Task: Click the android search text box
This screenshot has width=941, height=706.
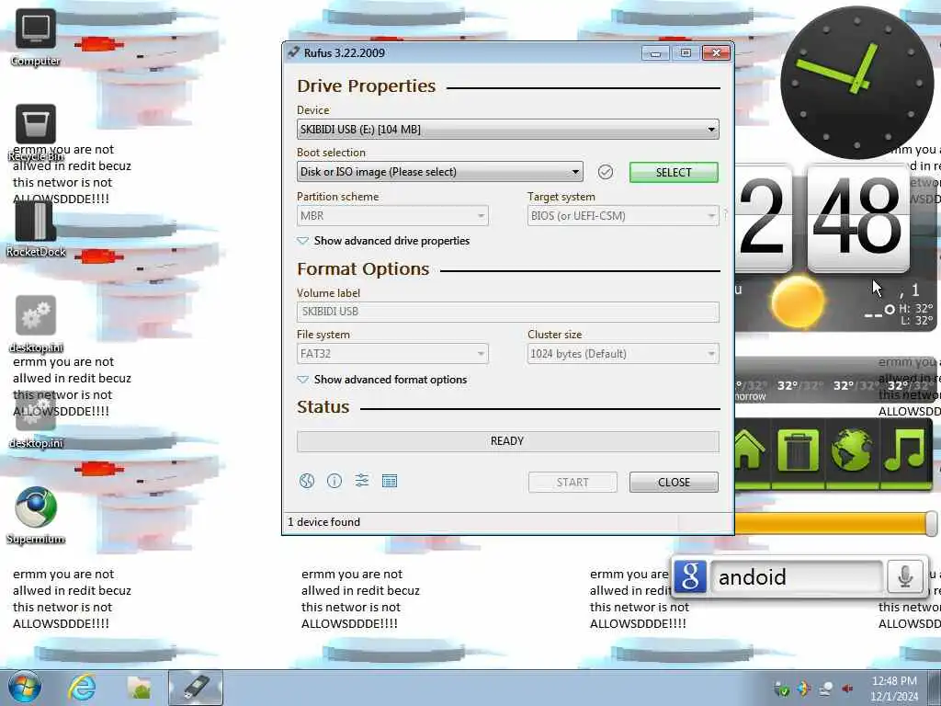Action: [796, 577]
